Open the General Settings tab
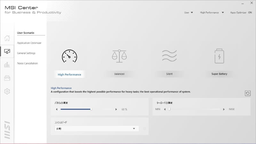Viewport: 256px width, 144px height. [x=26, y=53]
